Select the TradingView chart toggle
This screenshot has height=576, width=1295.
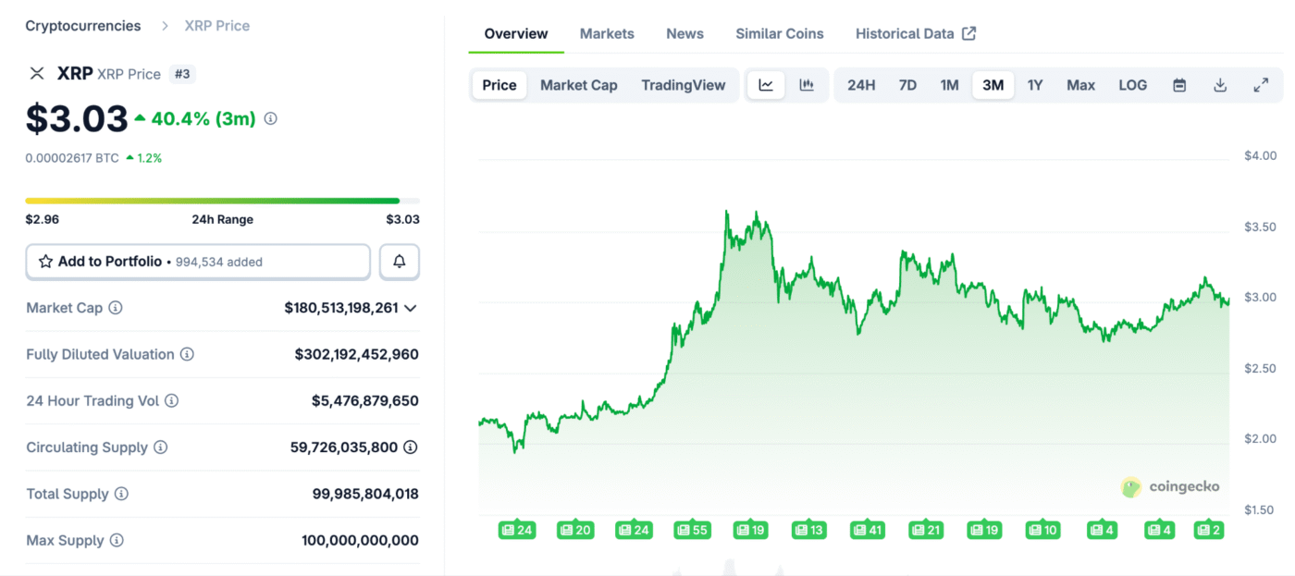[x=684, y=85]
